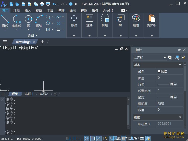
Task: Click the 图层 value field showing 0
Action: coord(170,78)
